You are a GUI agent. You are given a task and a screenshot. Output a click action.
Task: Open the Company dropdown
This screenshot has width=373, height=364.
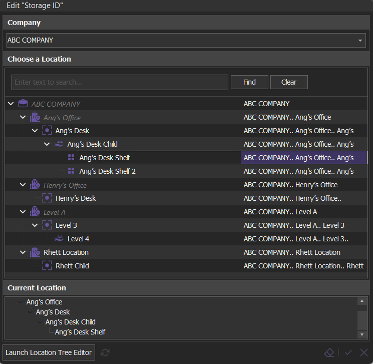pyautogui.click(x=360, y=41)
